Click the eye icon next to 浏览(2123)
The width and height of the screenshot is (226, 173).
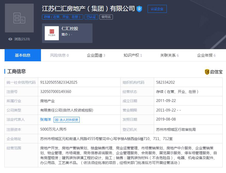(10, 39)
